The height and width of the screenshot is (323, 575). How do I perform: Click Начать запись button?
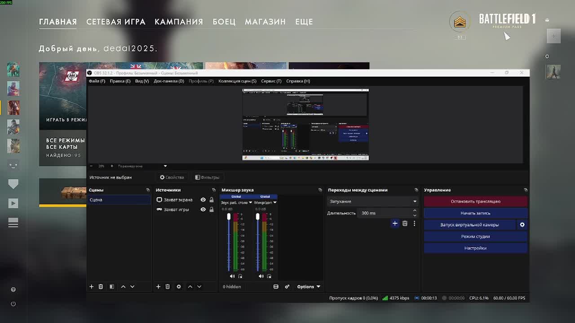475,213
